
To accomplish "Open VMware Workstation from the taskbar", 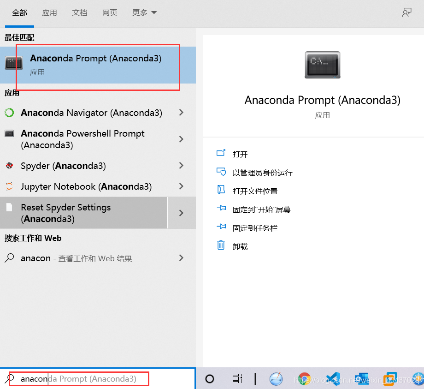I will click(x=390, y=379).
